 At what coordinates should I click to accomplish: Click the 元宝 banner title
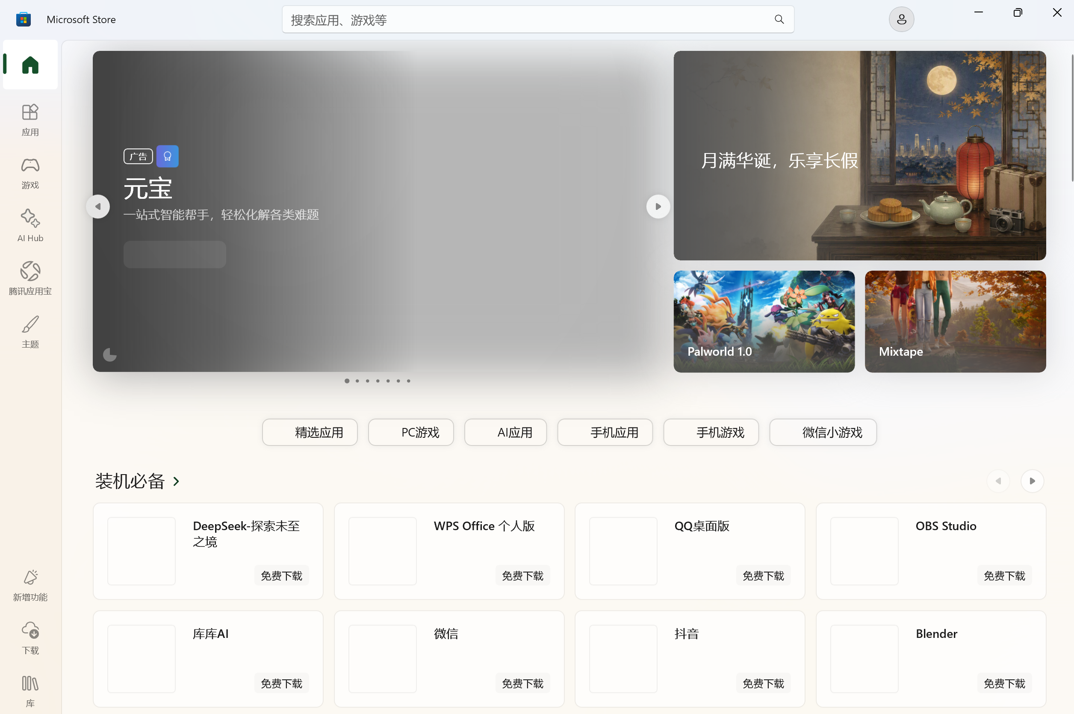pos(148,189)
